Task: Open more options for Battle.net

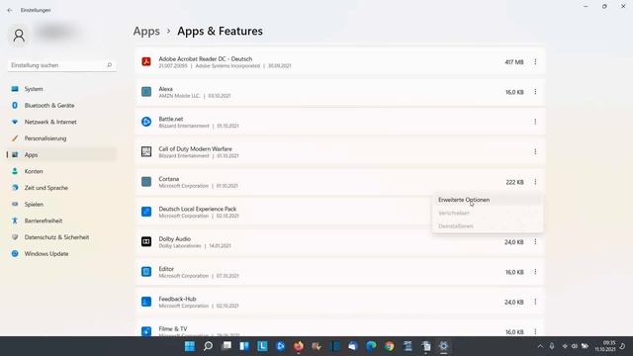Action: [535, 122]
